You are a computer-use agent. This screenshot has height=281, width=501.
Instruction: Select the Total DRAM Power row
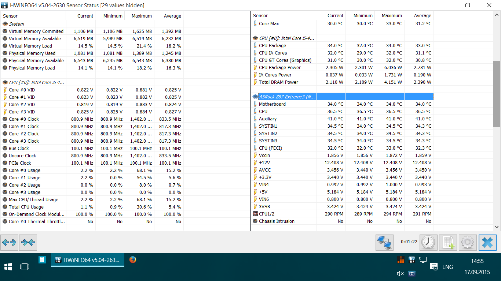343,82
